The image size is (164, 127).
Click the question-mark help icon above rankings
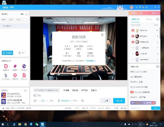pyautogui.click(x=139, y=25)
